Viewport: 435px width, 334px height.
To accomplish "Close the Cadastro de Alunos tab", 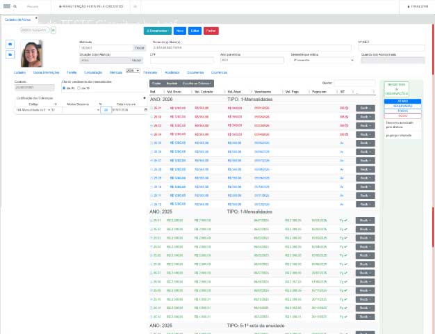I will click(x=36, y=18).
